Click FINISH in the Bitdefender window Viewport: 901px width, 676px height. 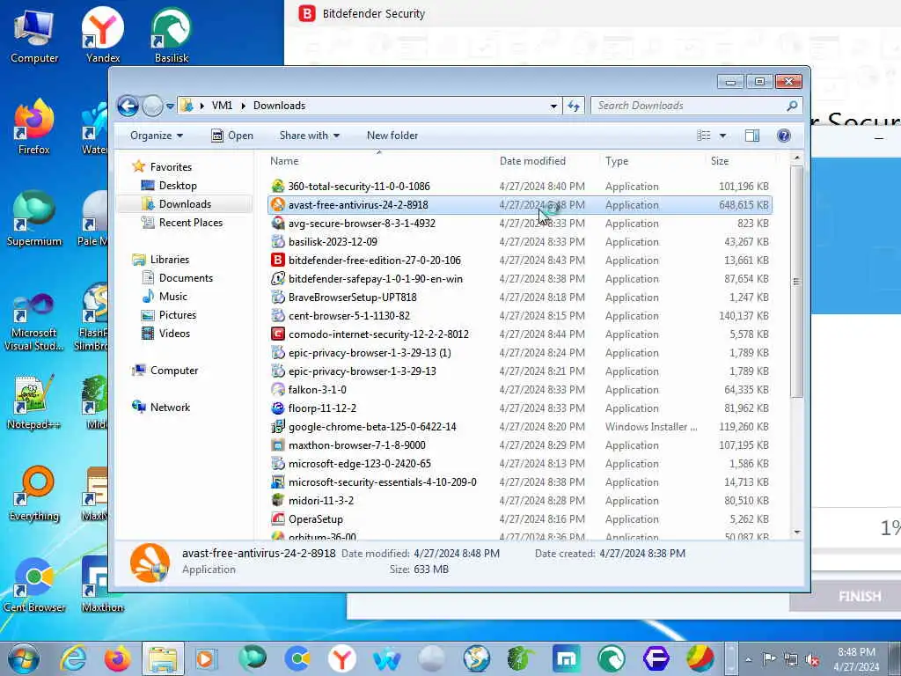tap(859, 596)
